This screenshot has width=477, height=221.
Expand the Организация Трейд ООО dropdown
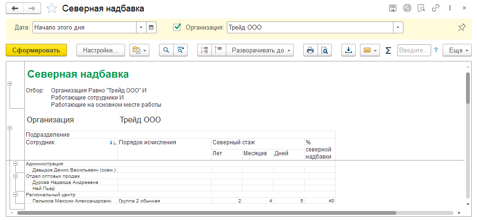click(398, 28)
